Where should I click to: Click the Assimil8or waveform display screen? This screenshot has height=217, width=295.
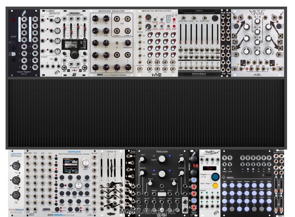pos(71,166)
